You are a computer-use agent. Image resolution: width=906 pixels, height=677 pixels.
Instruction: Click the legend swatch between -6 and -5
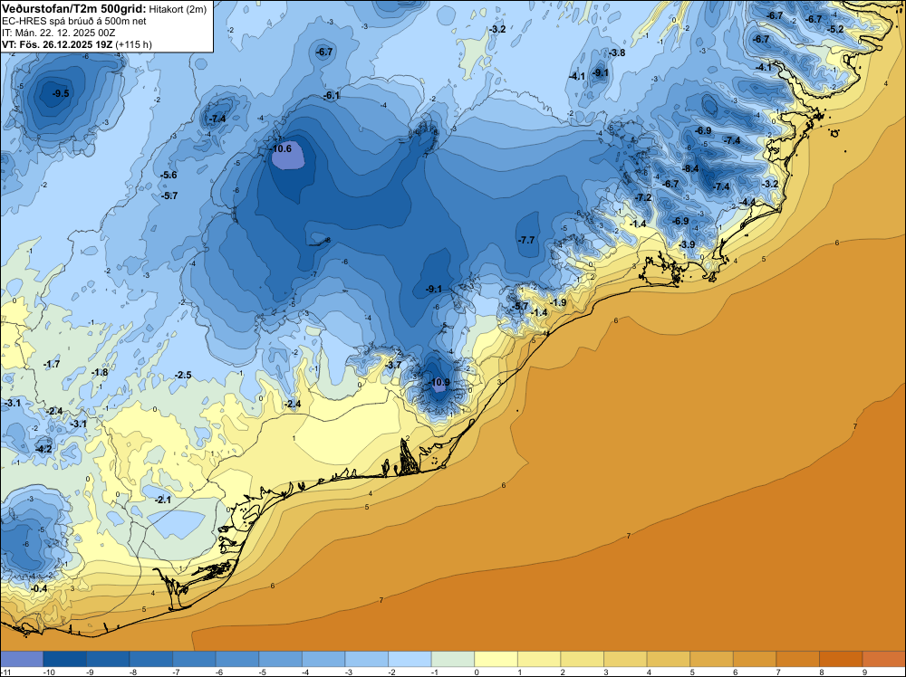click(x=237, y=659)
